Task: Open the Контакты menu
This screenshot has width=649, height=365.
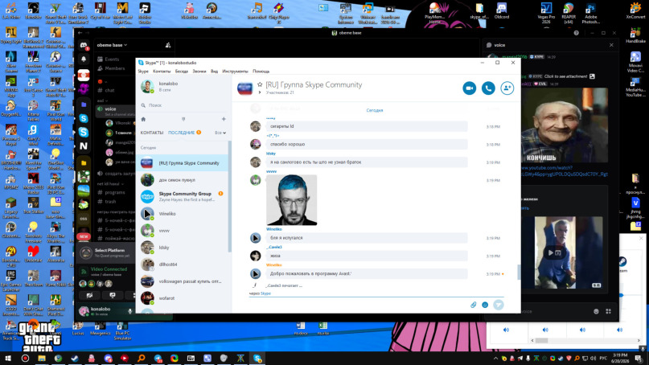Action: [162, 72]
